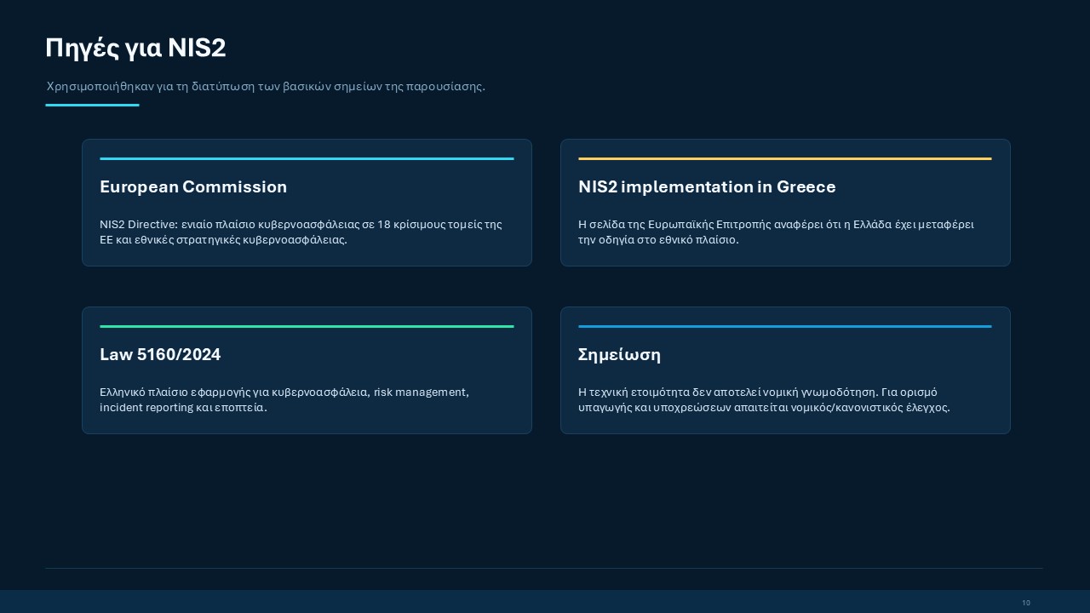Select subtitle text beginning 'Χρησιμοποιήθηκαν για τη διατύπωση'
Image resolution: width=1090 pixels, height=613 pixels.
click(x=266, y=87)
